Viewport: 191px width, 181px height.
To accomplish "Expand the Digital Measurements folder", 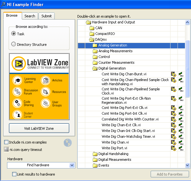I will click(95, 160).
